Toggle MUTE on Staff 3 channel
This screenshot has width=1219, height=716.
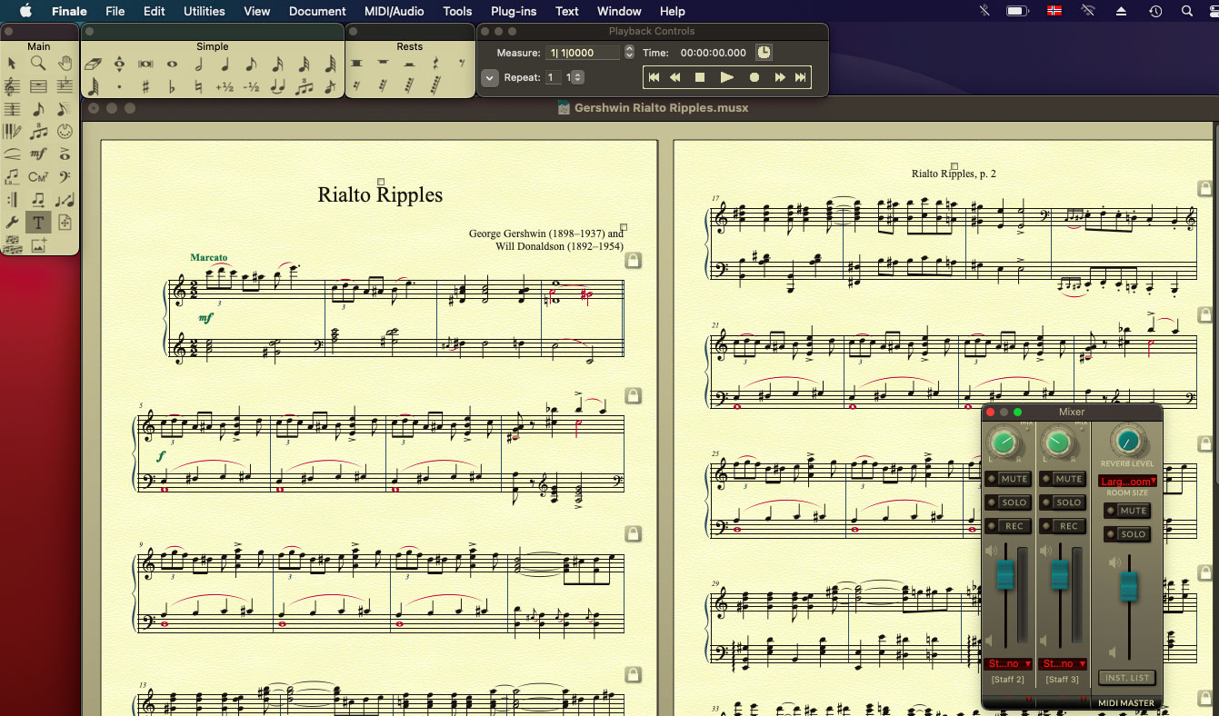pos(1064,479)
